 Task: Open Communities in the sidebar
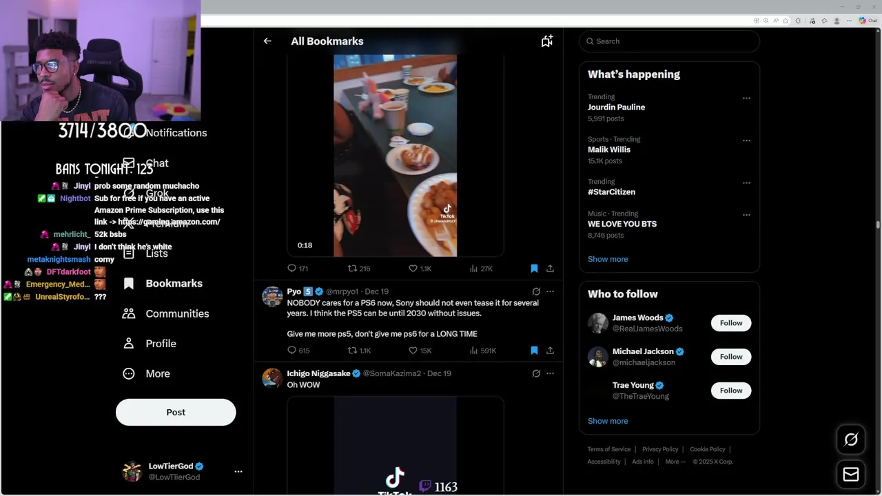pyautogui.click(x=165, y=313)
